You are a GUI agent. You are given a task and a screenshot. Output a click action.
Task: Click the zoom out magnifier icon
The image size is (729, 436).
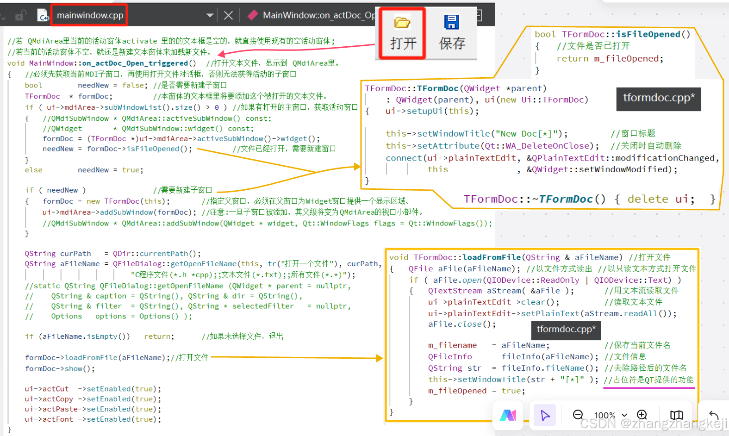coord(578,415)
